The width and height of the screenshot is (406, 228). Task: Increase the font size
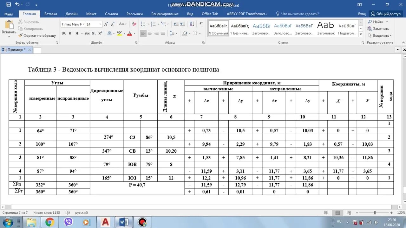click(x=106, y=24)
